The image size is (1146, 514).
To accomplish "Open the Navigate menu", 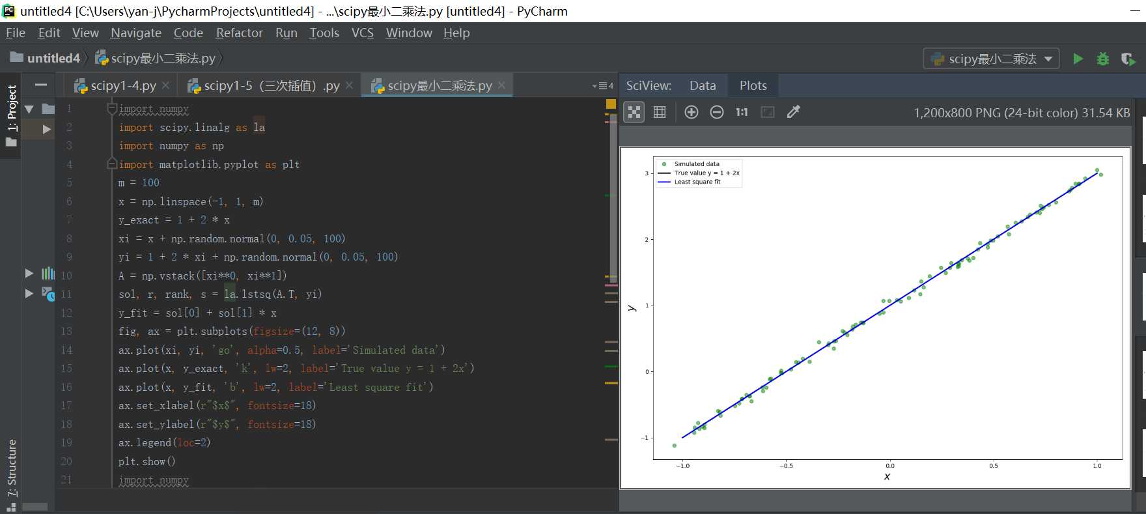I will tap(136, 33).
